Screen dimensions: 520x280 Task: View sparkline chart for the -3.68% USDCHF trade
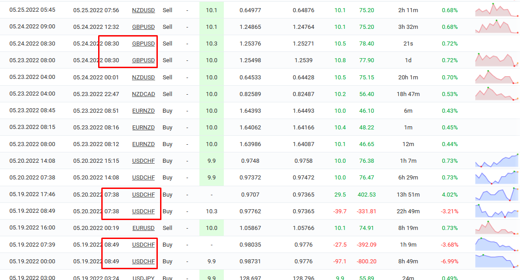(496, 244)
